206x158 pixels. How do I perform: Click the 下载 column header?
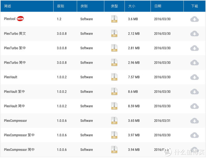[194, 6]
